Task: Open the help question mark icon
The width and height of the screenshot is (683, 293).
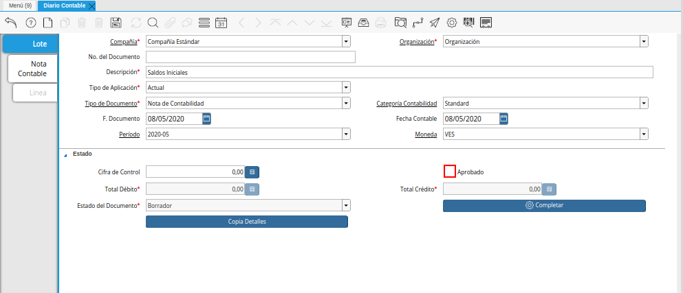Action: pos(30,23)
